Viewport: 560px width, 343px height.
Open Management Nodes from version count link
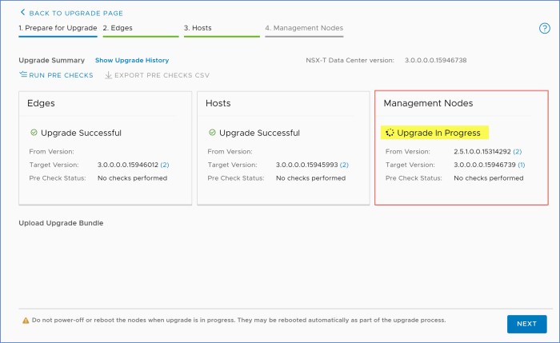tap(517, 151)
